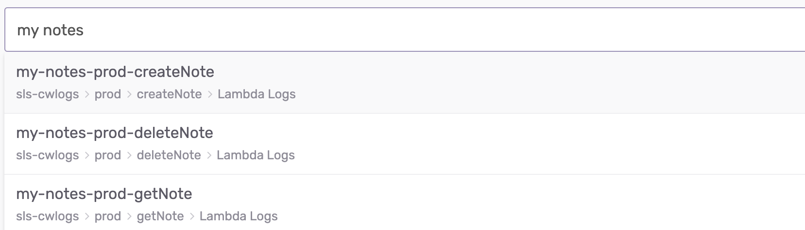Click "sls-cwlogs" breadcrumb under the createNote result
Screen dimensions: 805x230
click(47, 94)
